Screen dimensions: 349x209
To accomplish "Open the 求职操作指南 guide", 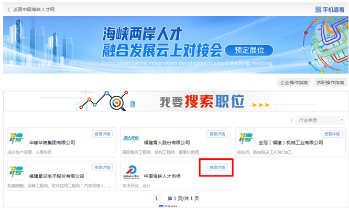I will [x=330, y=83].
